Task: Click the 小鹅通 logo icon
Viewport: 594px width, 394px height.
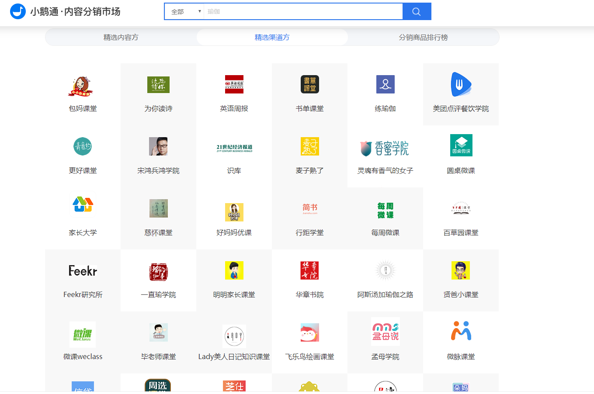Action: [x=18, y=11]
